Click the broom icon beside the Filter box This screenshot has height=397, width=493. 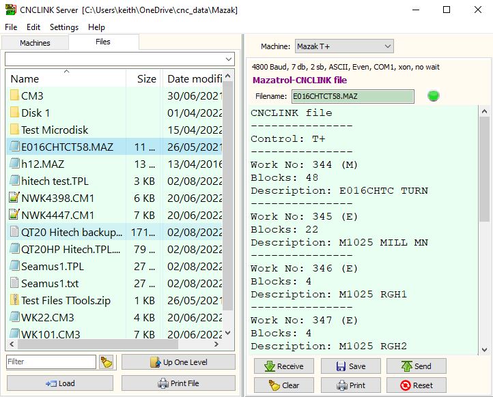[106, 362]
